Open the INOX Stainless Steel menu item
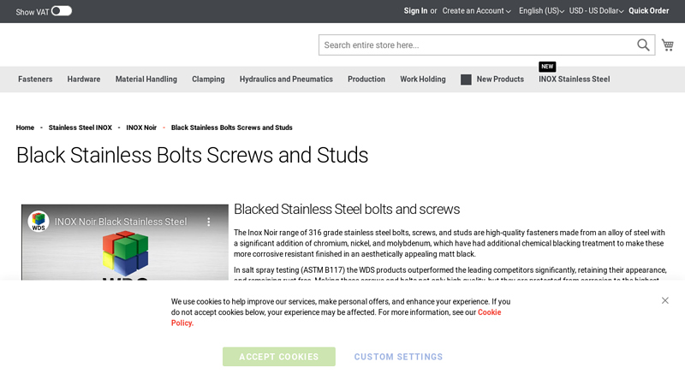The image size is (685, 385). (574, 79)
